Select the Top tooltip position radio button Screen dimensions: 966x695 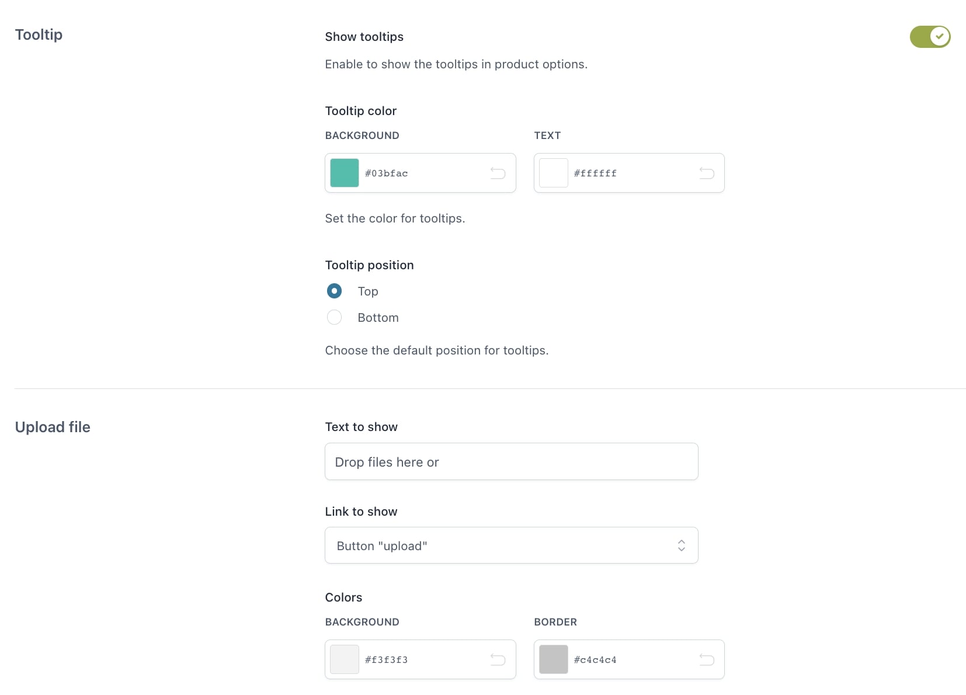pos(334,291)
